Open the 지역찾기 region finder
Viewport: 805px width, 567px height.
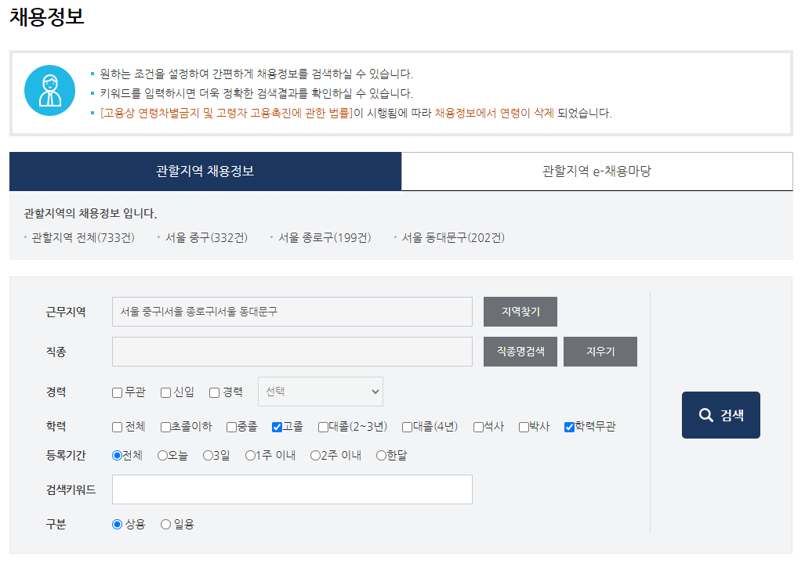[x=520, y=312]
